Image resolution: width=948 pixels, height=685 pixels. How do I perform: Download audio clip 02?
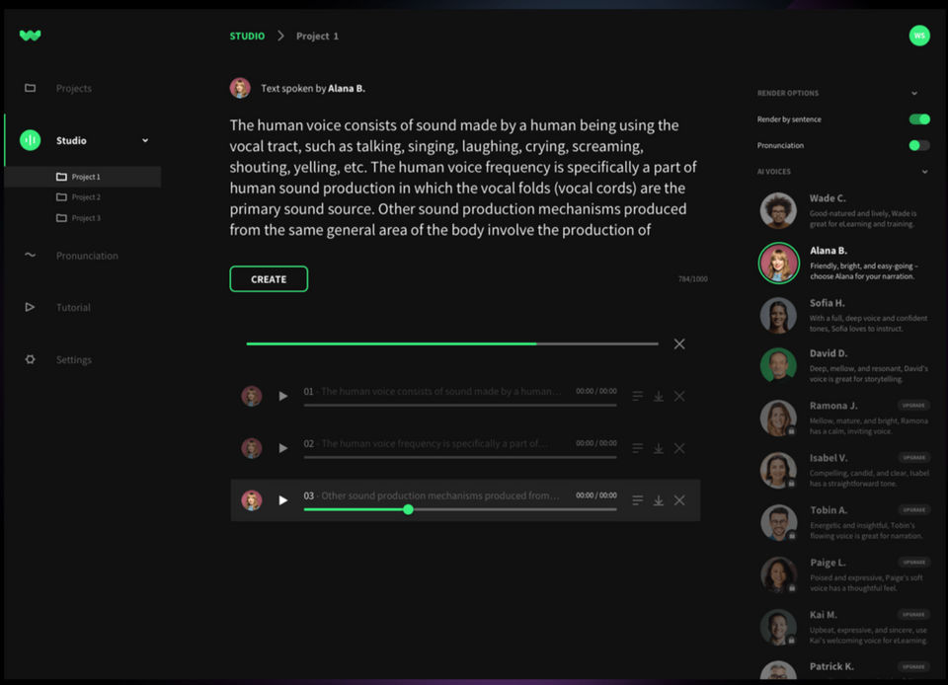(658, 448)
